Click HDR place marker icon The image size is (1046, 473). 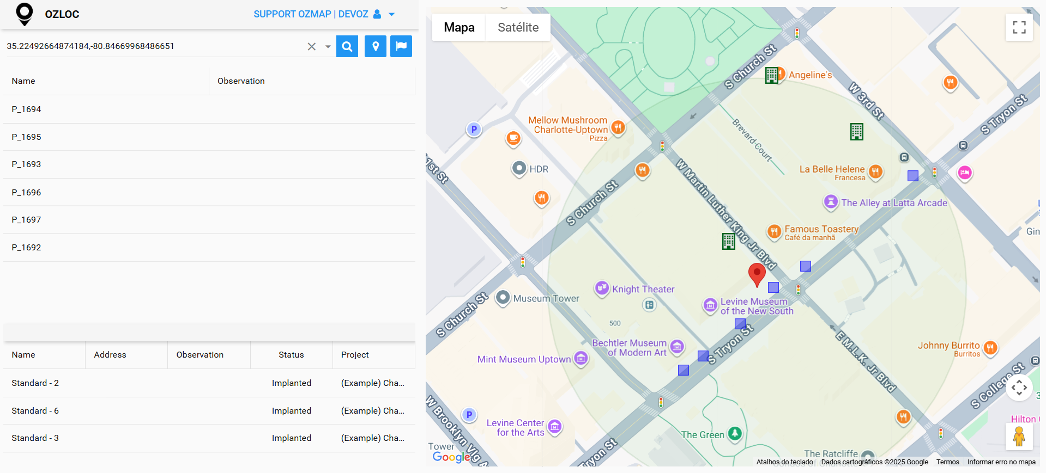coord(519,169)
